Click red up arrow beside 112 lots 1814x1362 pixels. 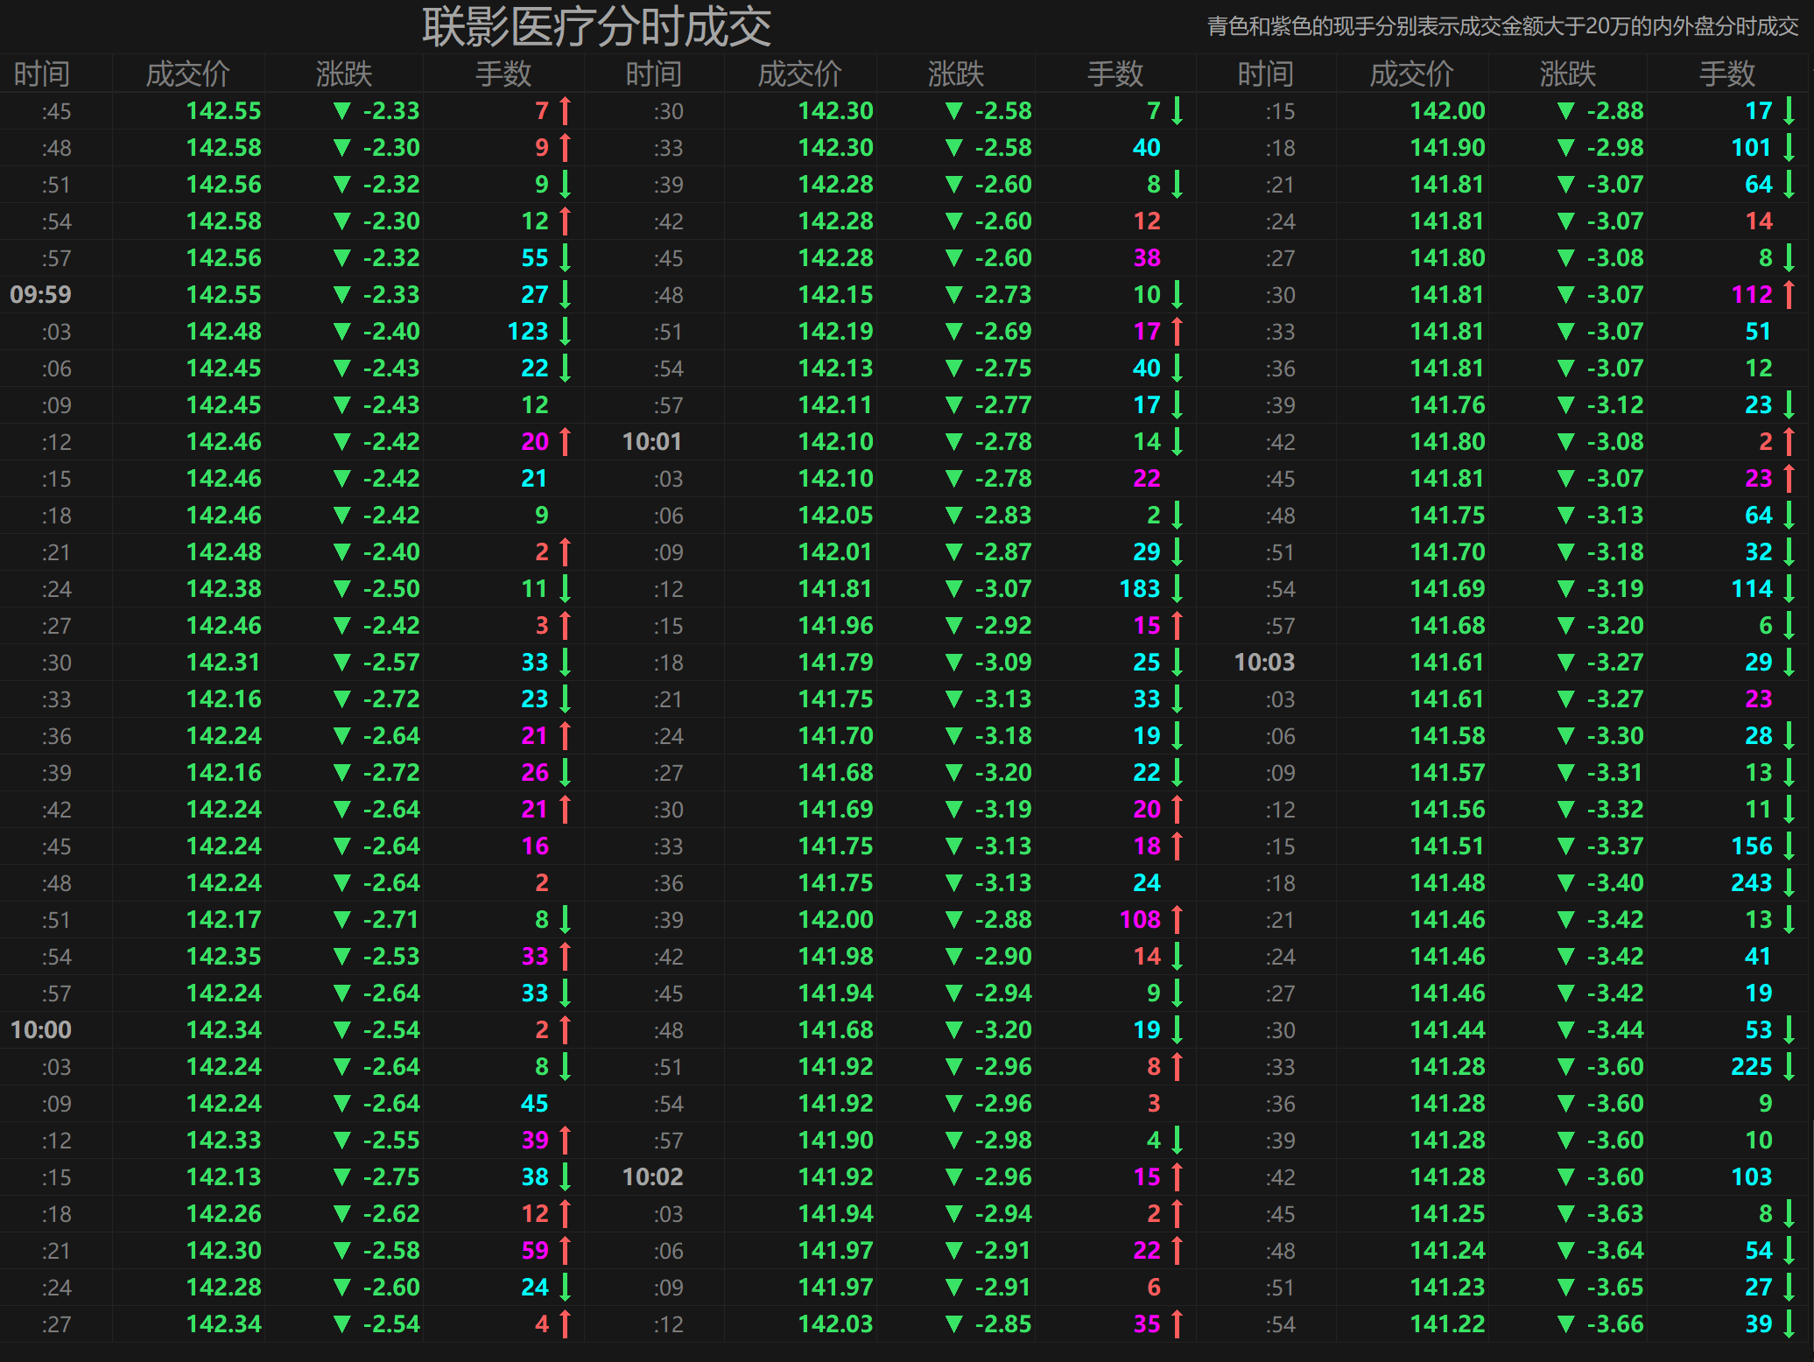pyautogui.click(x=1789, y=294)
